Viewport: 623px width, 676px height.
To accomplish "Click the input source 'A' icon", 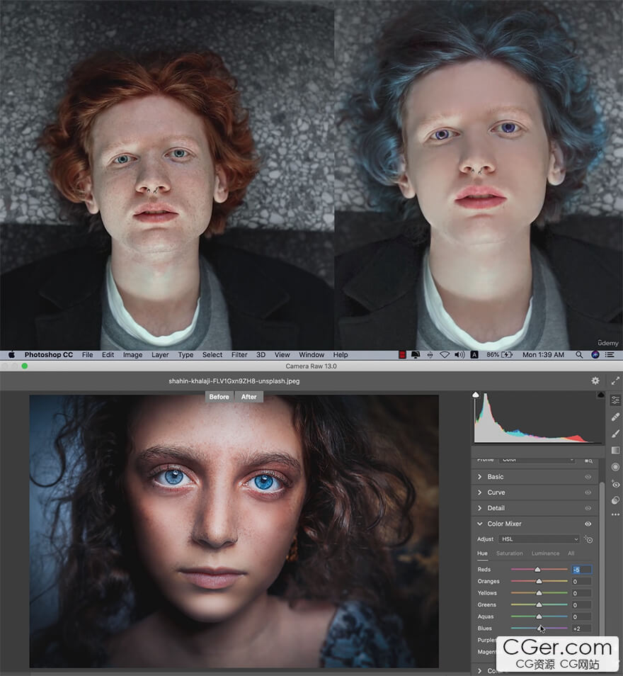I will (474, 355).
